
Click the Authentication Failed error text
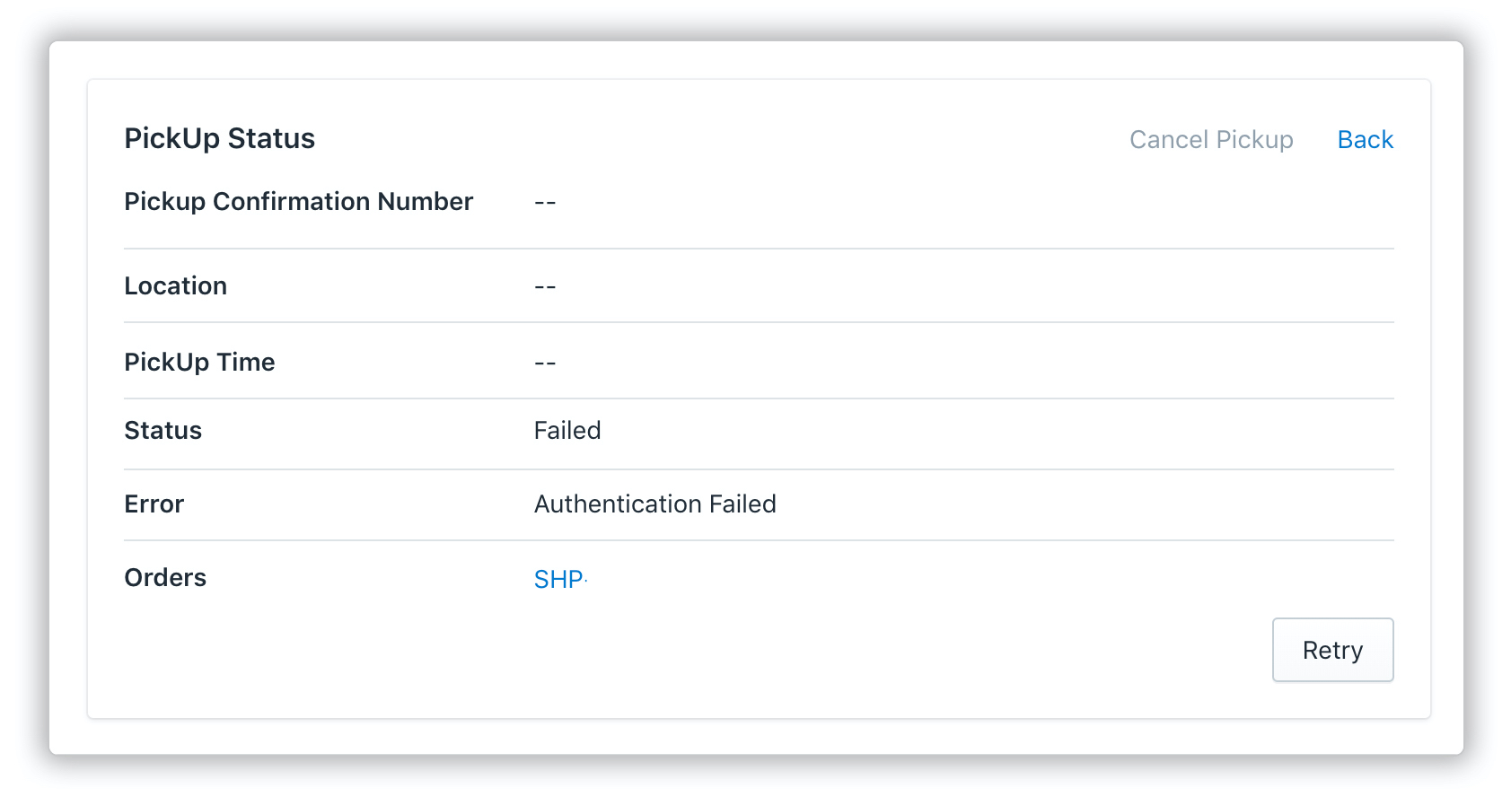pos(654,504)
